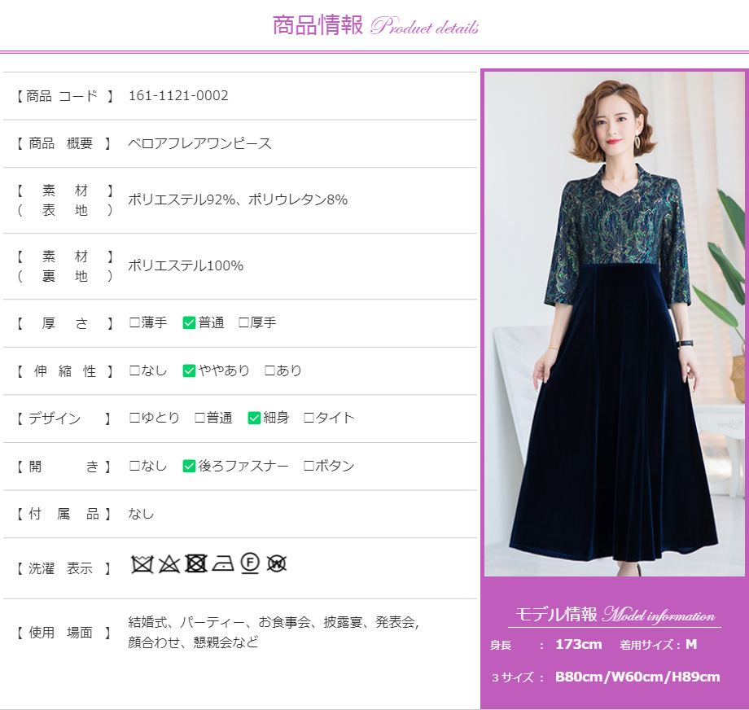
Task: Click the do-not-wash crossed washtub symbol
Action: [x=142, y=564]
